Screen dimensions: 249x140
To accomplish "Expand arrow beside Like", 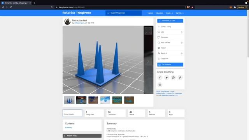I will pyautogui.click(x=182, y=32).
